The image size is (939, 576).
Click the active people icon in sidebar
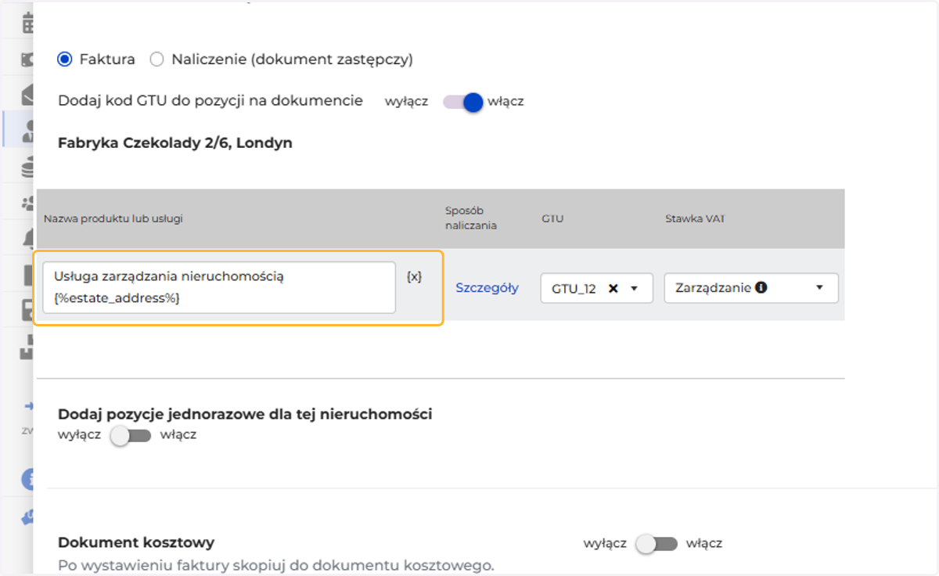(30, 129)
